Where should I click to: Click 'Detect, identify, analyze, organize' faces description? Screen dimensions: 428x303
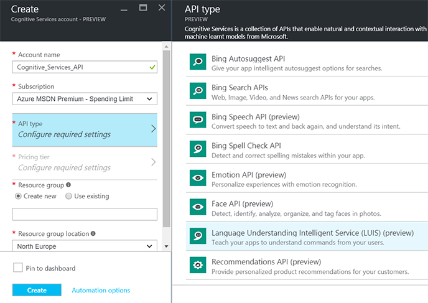pyautogui.click(x=296, y=213)
